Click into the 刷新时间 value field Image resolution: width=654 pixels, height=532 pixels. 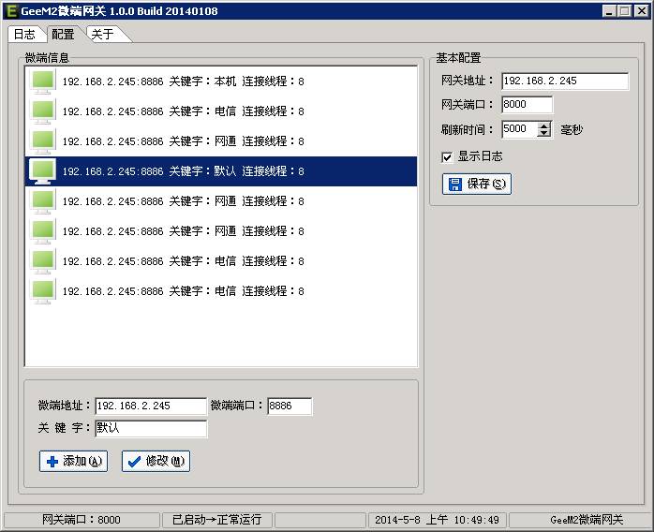pyautogui.click(x=520, y=129)
